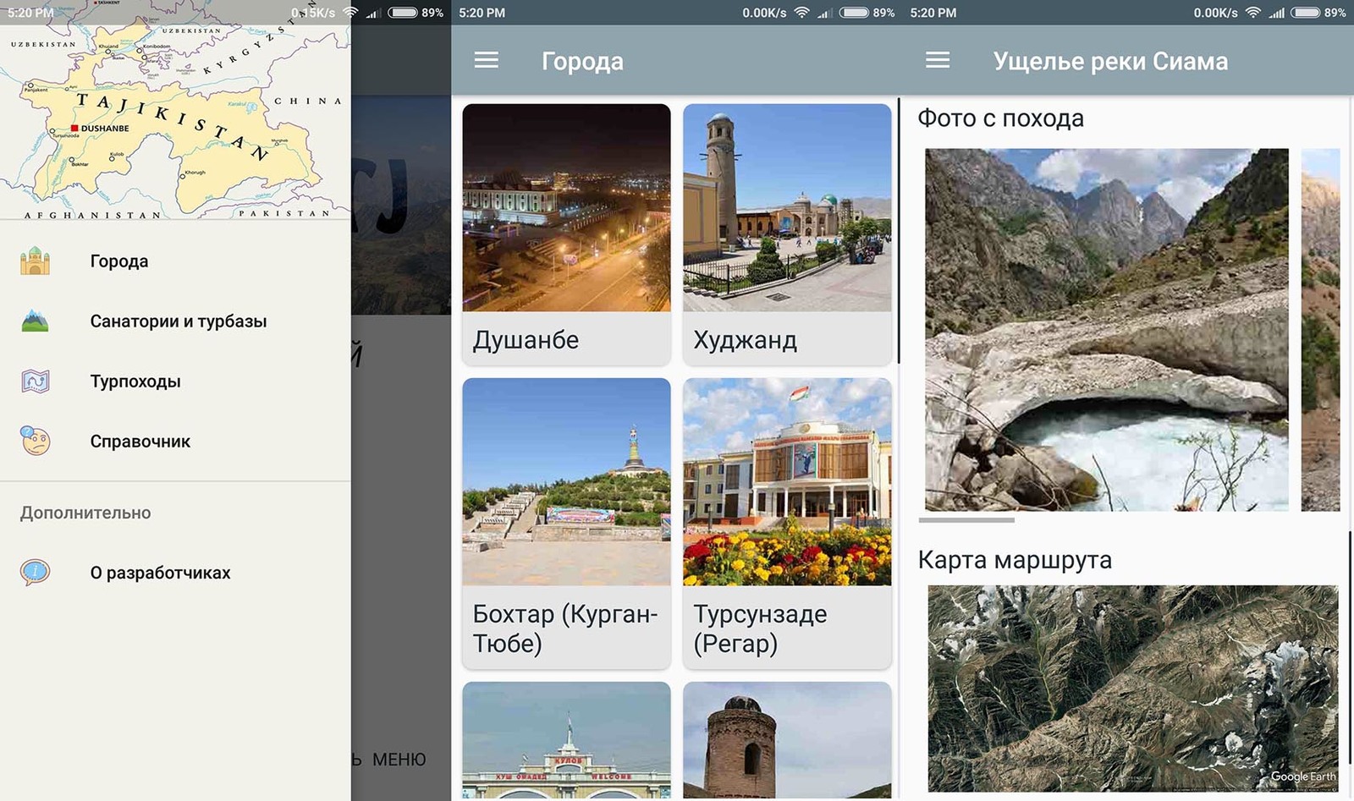Tap the Wi-Fi icon on Ущелье реки Сиама screen

(1252, 13)
